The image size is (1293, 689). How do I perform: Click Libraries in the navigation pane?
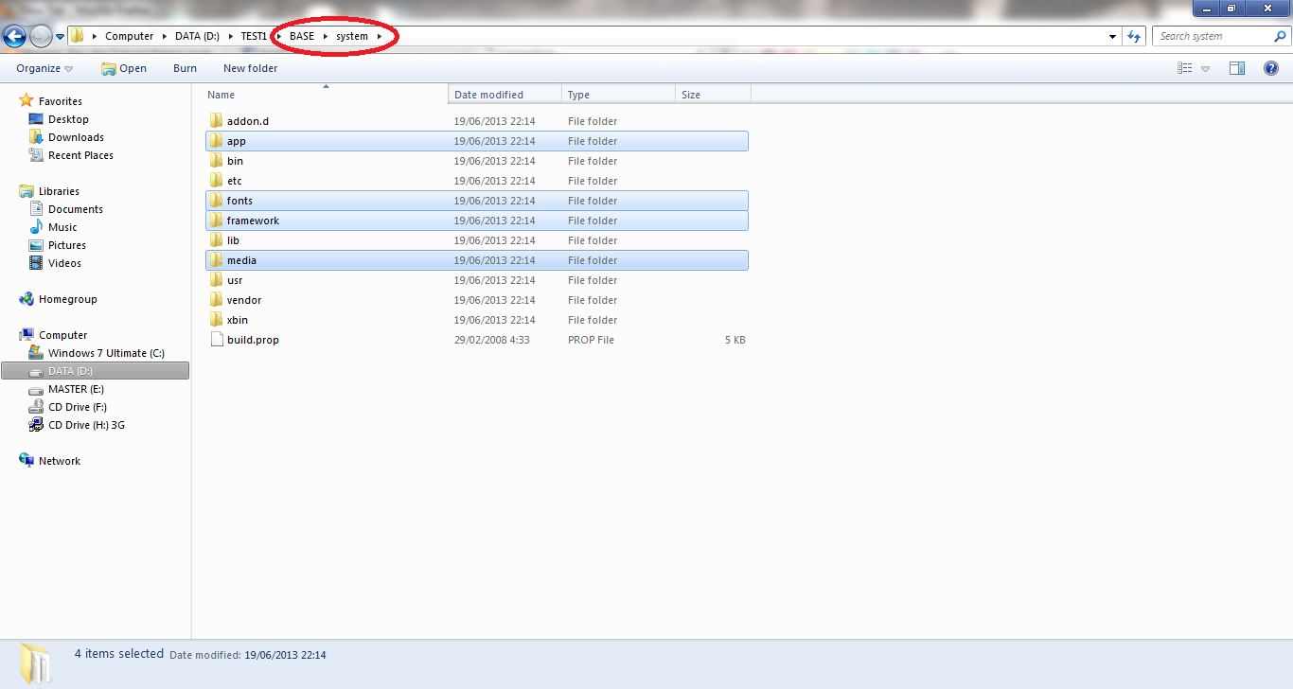point(59,191)
